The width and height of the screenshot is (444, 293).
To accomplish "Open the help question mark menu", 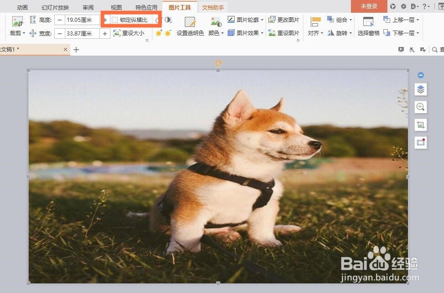I will (x=426, y=6).
